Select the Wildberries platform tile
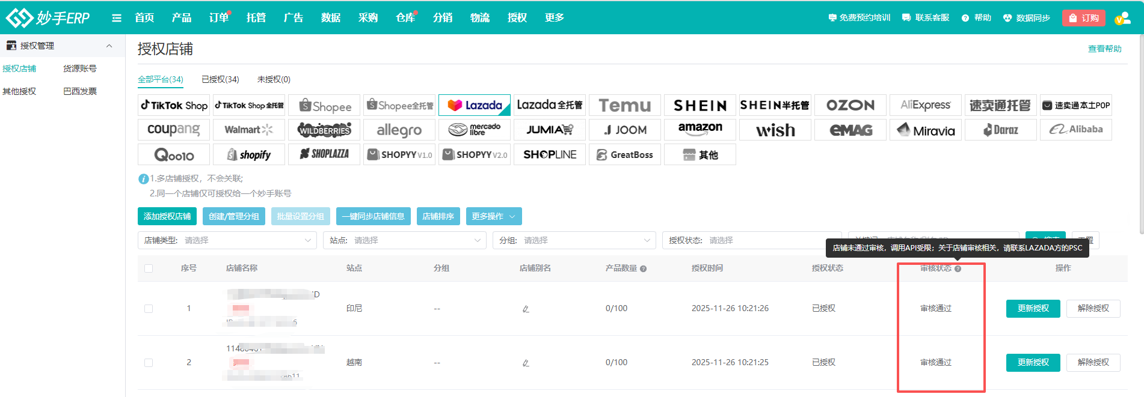The width and height of the screenshot is (1144, 397). tap(324, 130)
